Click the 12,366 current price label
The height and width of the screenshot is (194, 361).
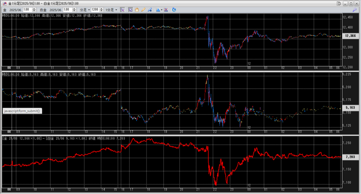(350, 36)
